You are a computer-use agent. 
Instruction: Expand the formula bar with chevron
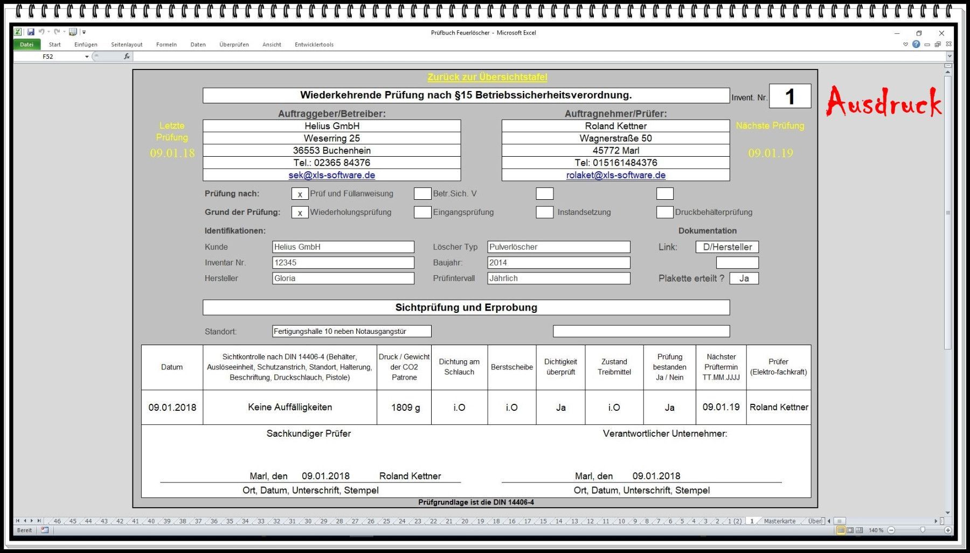coord(950,57)
